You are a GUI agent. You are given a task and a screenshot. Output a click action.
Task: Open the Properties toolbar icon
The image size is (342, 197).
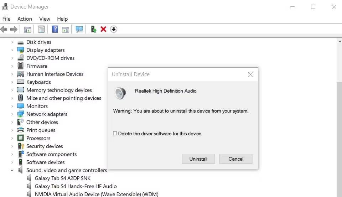click(41, 29)
